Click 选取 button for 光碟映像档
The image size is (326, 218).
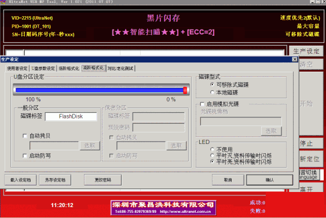272,131
